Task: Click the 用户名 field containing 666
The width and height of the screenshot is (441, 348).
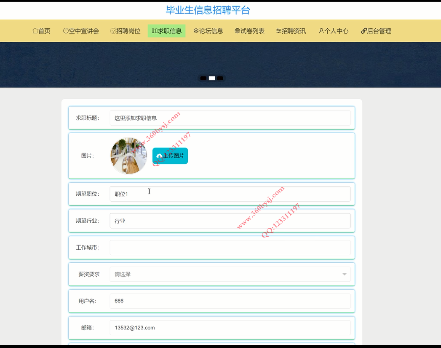Action: [x=230, y=301]
